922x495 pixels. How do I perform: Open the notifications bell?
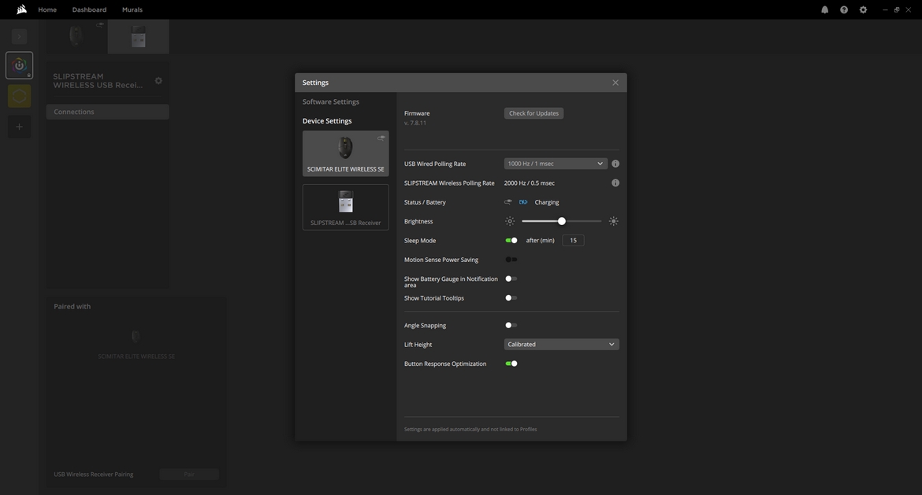tap(824, 10)
